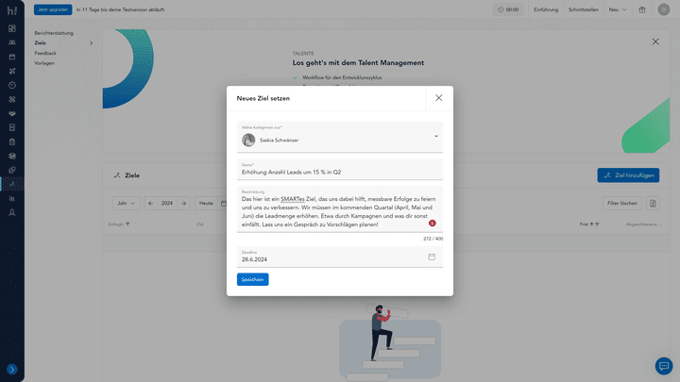The image size is (680, 382).
Task: Open Einführung in the top bar
Action: tap(546, 9)
